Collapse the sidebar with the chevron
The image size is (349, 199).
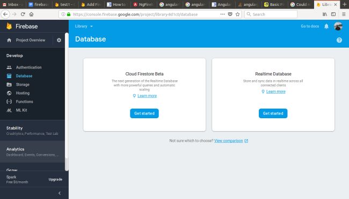click(60, 193)
